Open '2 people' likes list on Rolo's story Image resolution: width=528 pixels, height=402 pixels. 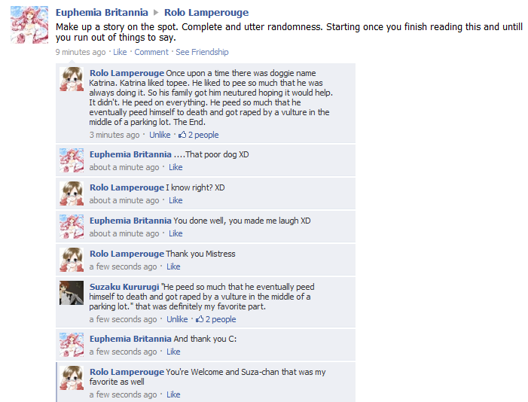coord(203,135)
